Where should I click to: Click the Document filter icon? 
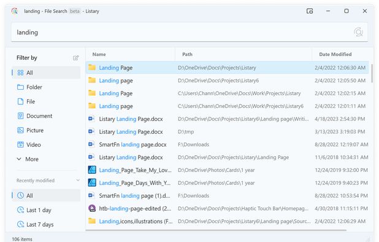21,116
